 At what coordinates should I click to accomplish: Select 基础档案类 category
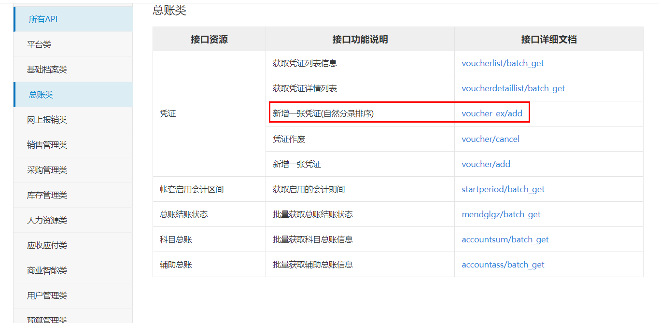pos(47,70)
